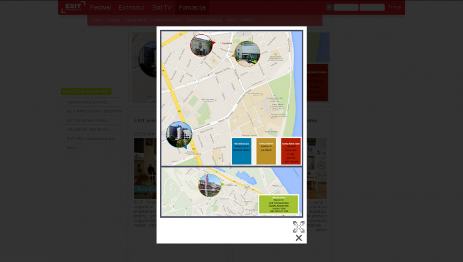463x262 pixels.
Task: Click the blue-bordered building photo marker
Action: pos(179,135)
